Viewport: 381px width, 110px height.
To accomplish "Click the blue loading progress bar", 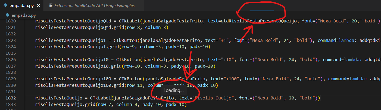I will pos(261,11).
